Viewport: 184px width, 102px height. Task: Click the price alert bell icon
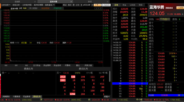point(183,14)
